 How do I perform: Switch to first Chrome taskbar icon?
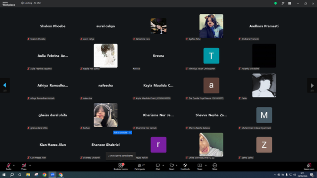click(44, 175)
